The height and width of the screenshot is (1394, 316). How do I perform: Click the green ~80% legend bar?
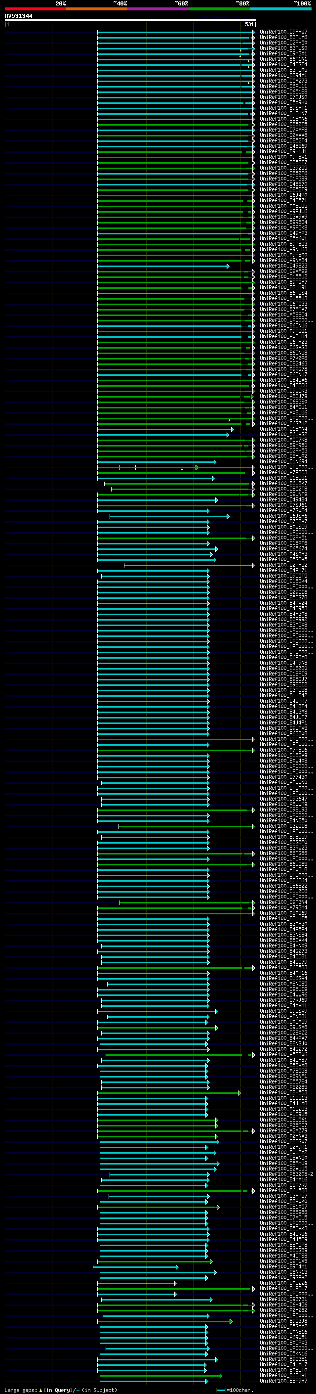[219, 9]
